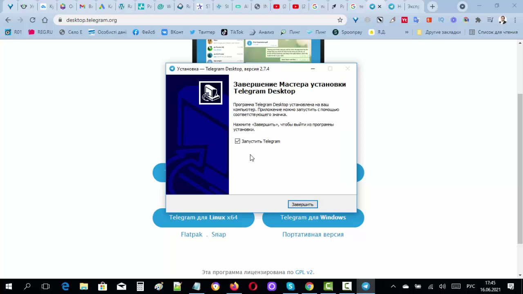The image size is (523, 294).
Task: Open Task View on taskbar
Action: pos(46,287)
